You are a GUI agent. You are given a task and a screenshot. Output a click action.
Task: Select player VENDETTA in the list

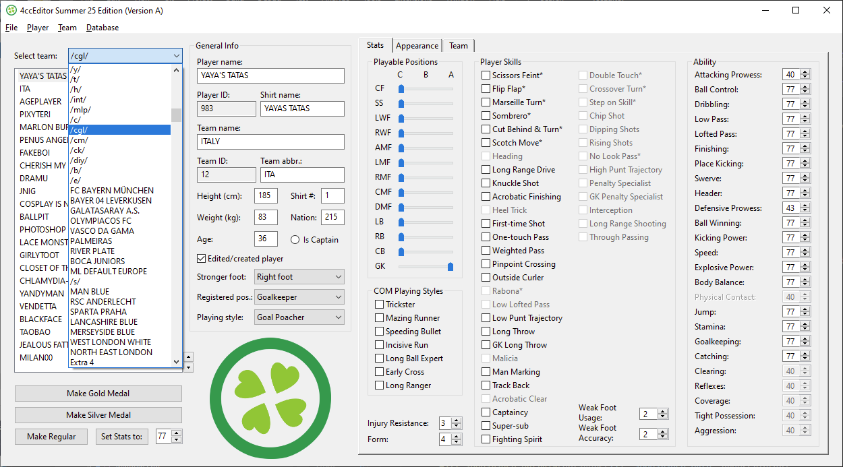coord(38,307)
